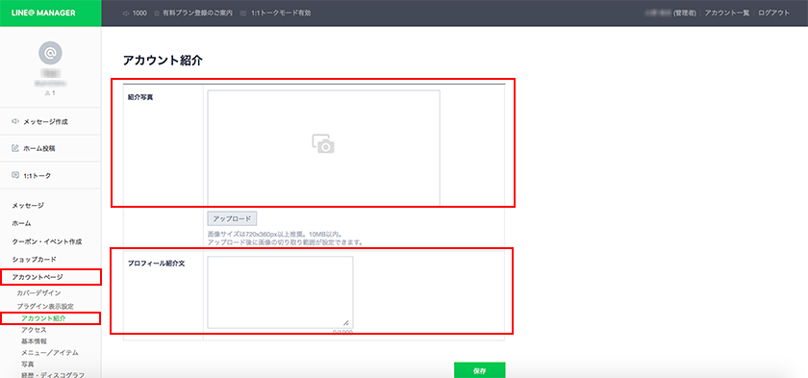The image size is (808, 378).
Task: Click the アカウント紹介 page heading
Action: point(163,61)
